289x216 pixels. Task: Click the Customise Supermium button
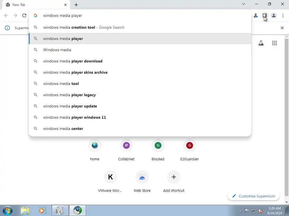[254, 196]
